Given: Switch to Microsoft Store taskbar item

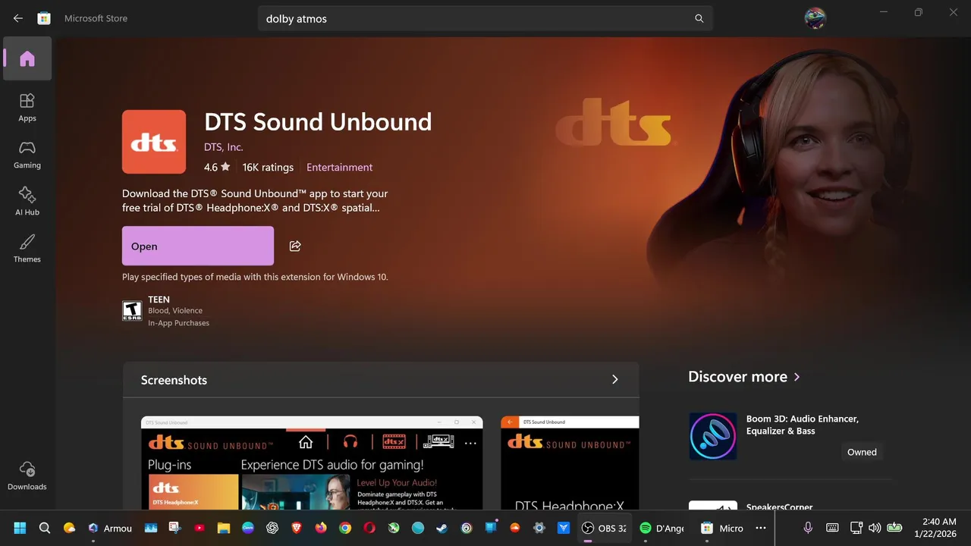Looking at the screenshot, I should [722, 528].
